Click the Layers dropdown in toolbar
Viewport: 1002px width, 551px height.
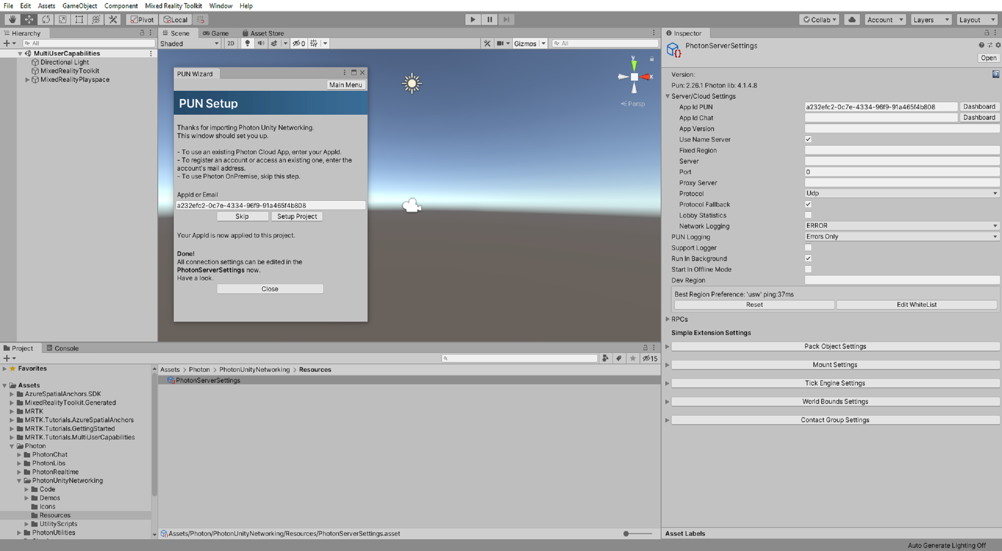point(930,19)
